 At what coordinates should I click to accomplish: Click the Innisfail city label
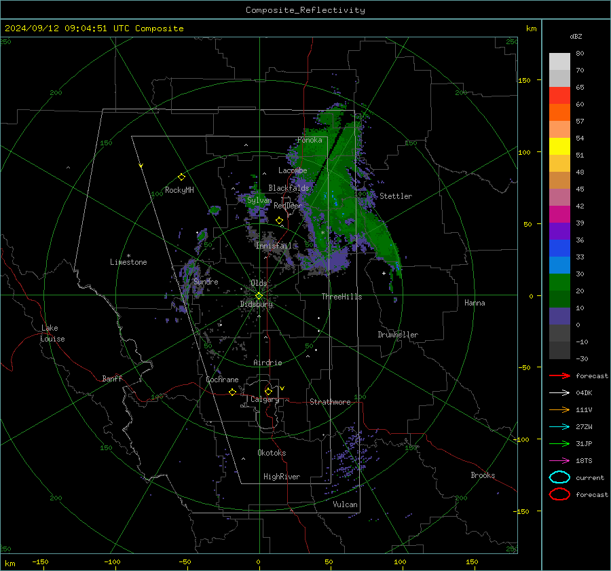(x=274, y=246)
